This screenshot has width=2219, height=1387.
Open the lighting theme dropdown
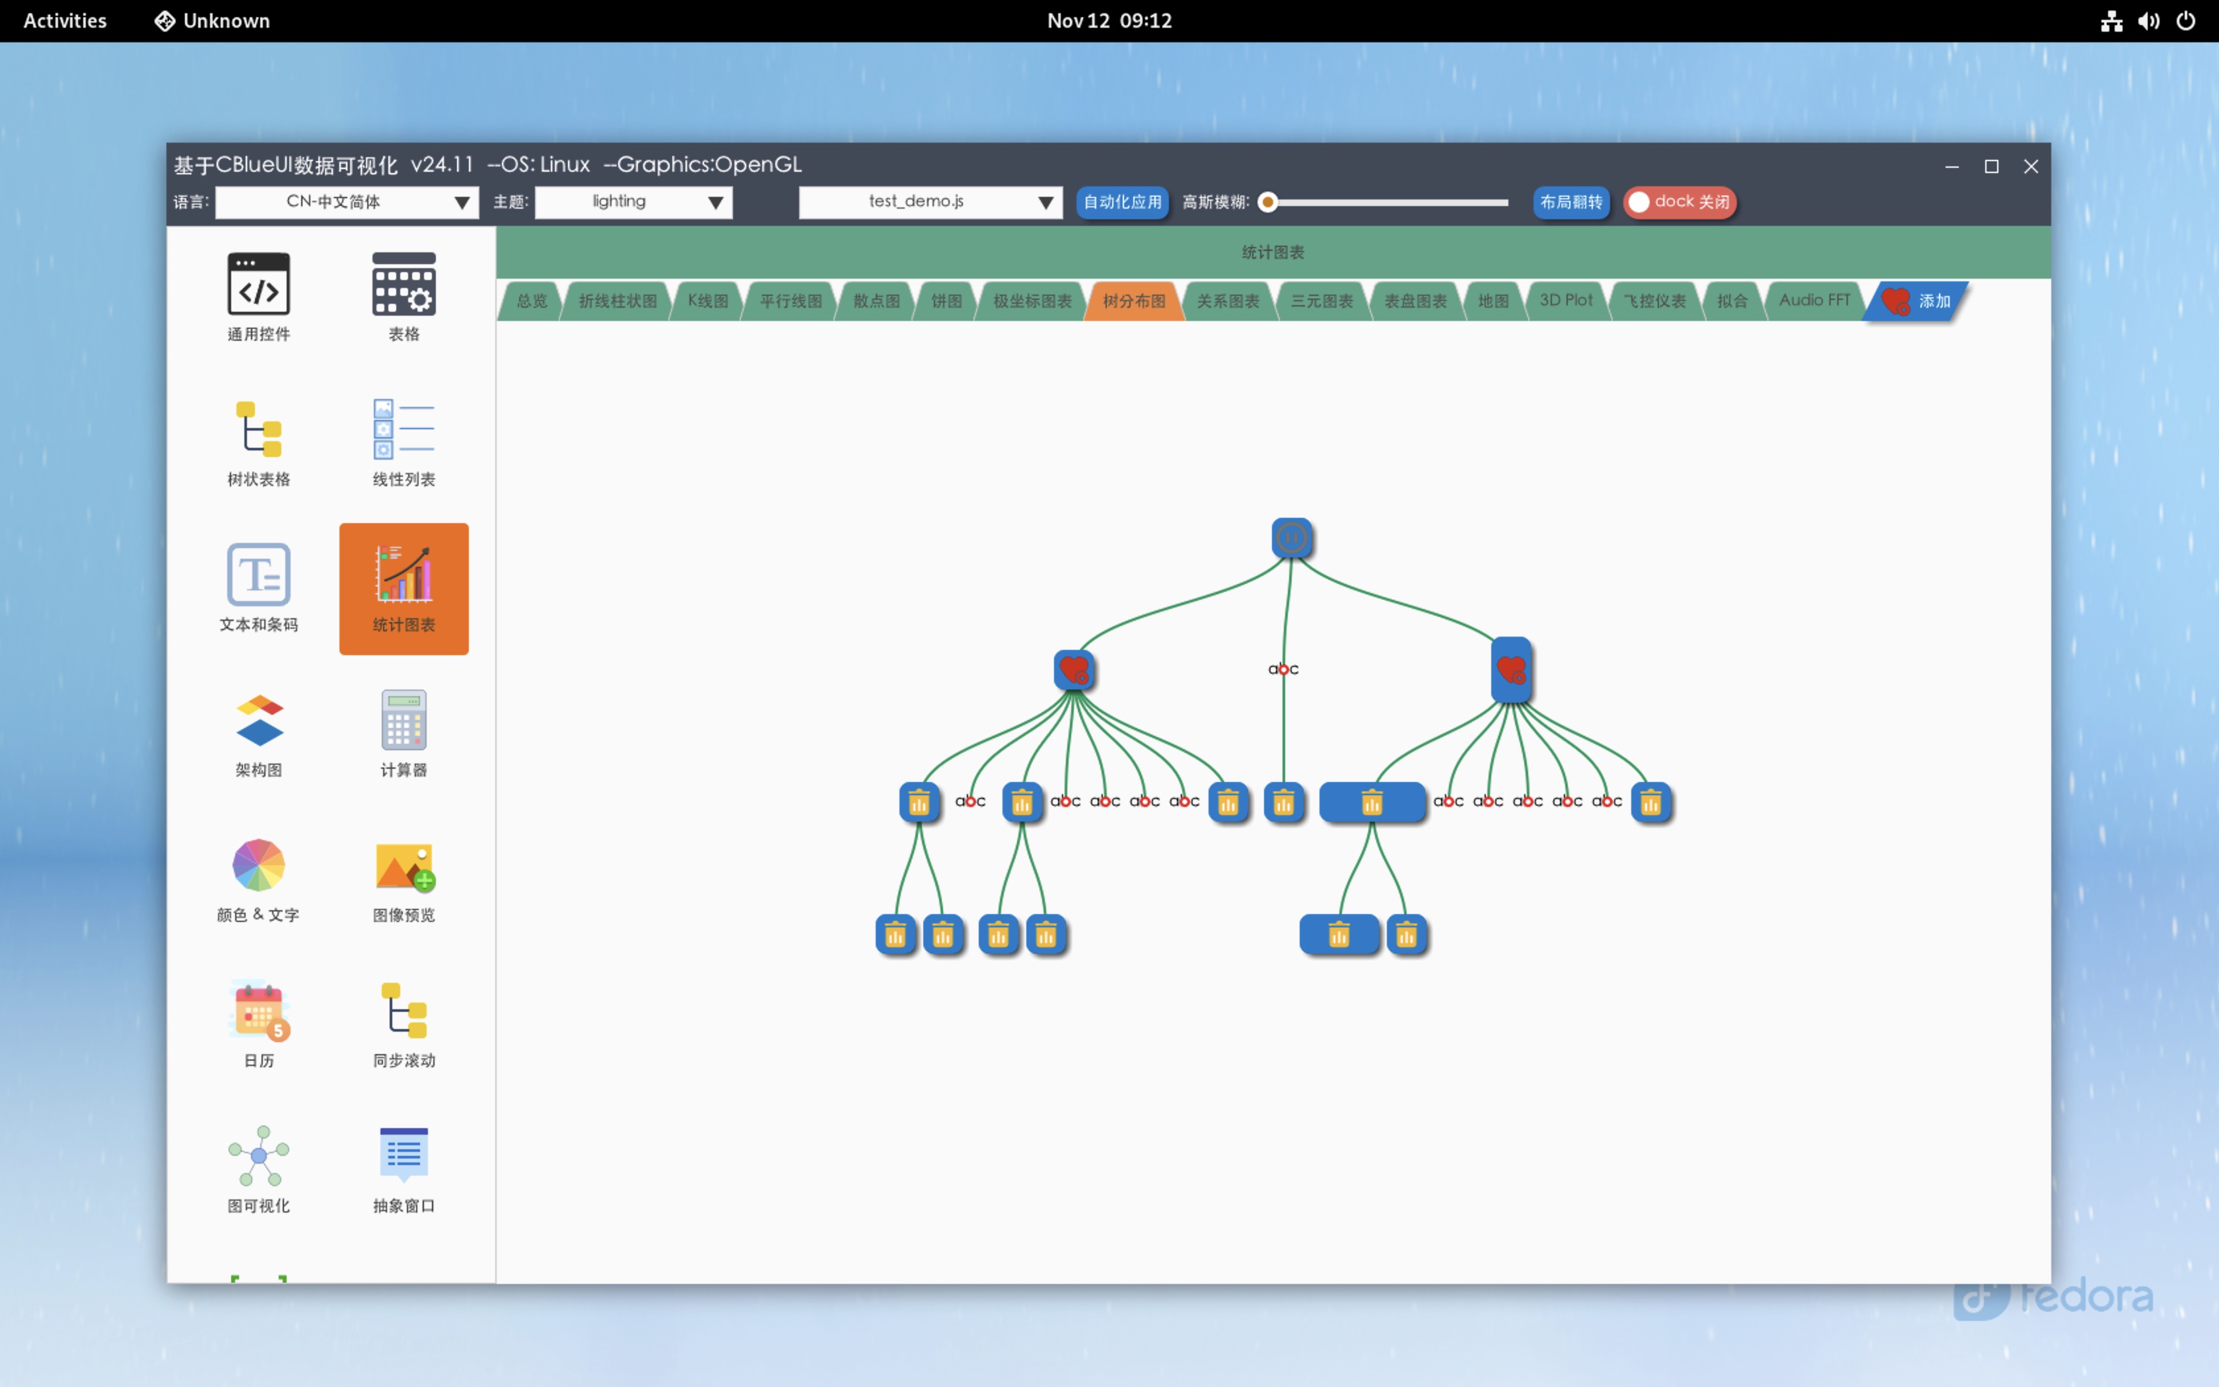tap(633, 202)
